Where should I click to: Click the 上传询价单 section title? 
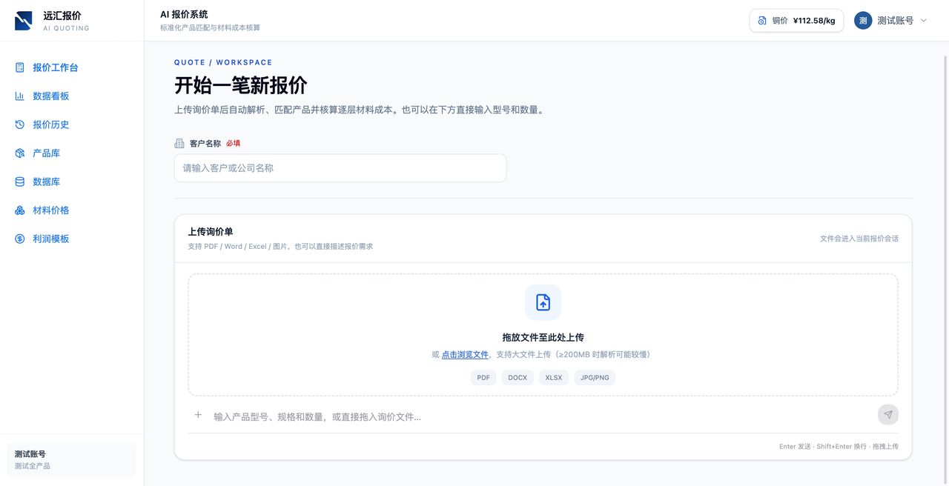pos(211,232)
